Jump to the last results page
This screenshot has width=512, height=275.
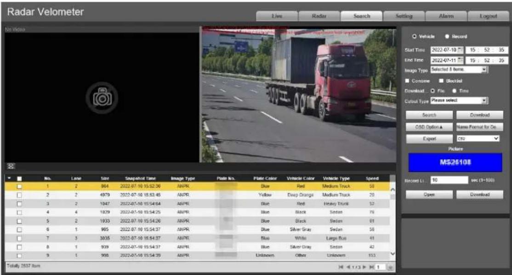coord(371,267)
